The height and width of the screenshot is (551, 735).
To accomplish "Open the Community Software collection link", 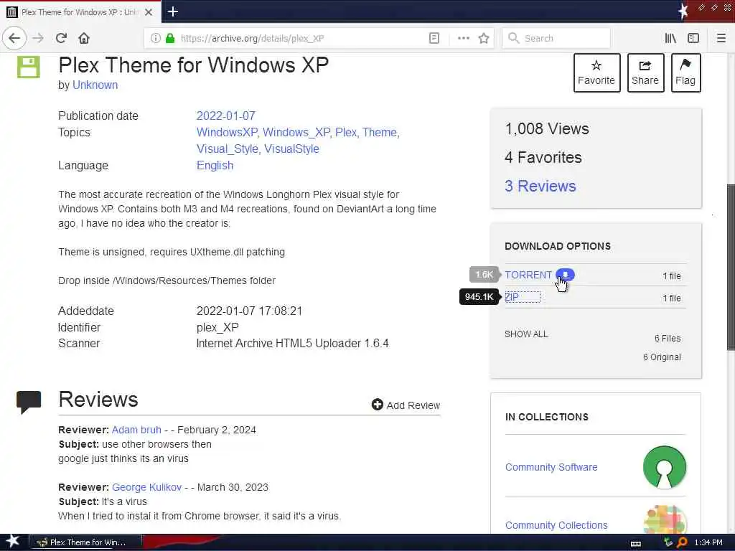I will point(551,467).
